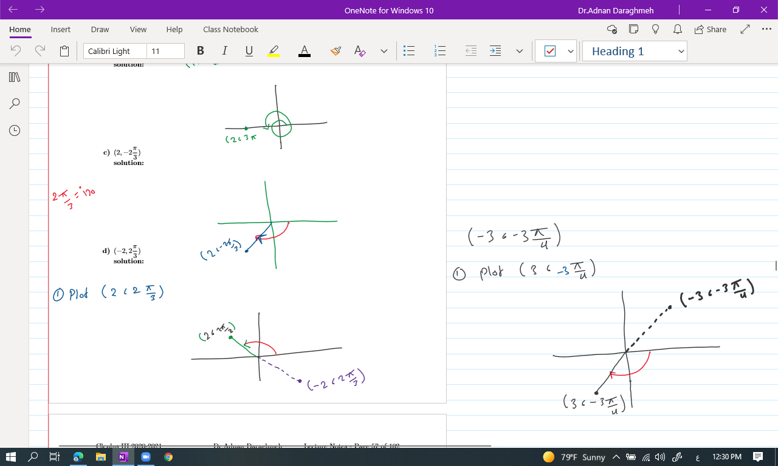
Task: Show the notebooks navigation pane
Action: [15, 77]
